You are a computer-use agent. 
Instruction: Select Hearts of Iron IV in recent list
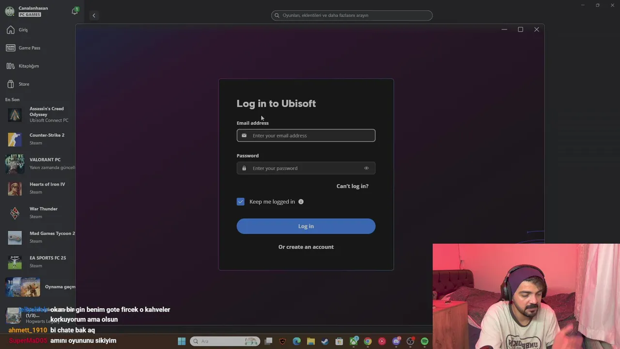39,188
